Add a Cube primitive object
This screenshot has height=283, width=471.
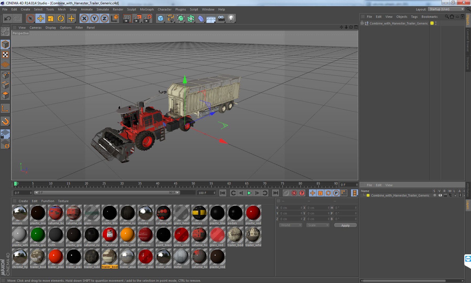click(x=160, y=18)
